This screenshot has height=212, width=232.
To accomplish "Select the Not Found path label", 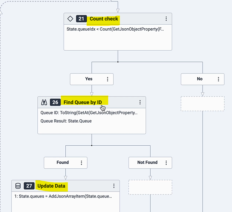I will [x=148, y=162].
